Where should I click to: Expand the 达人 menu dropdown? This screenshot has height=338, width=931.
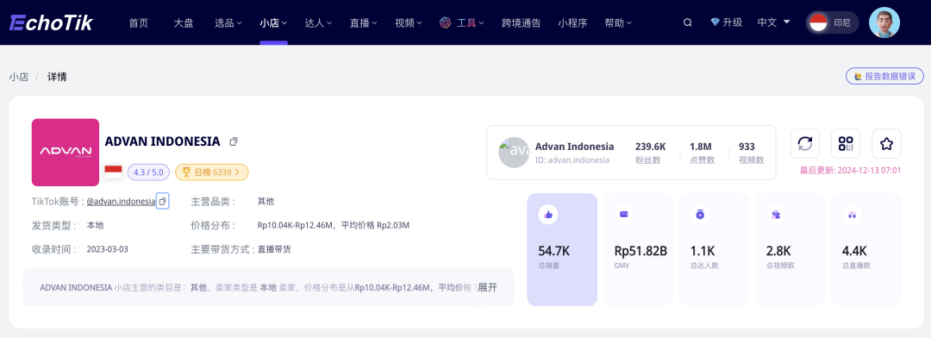point(318,23)
